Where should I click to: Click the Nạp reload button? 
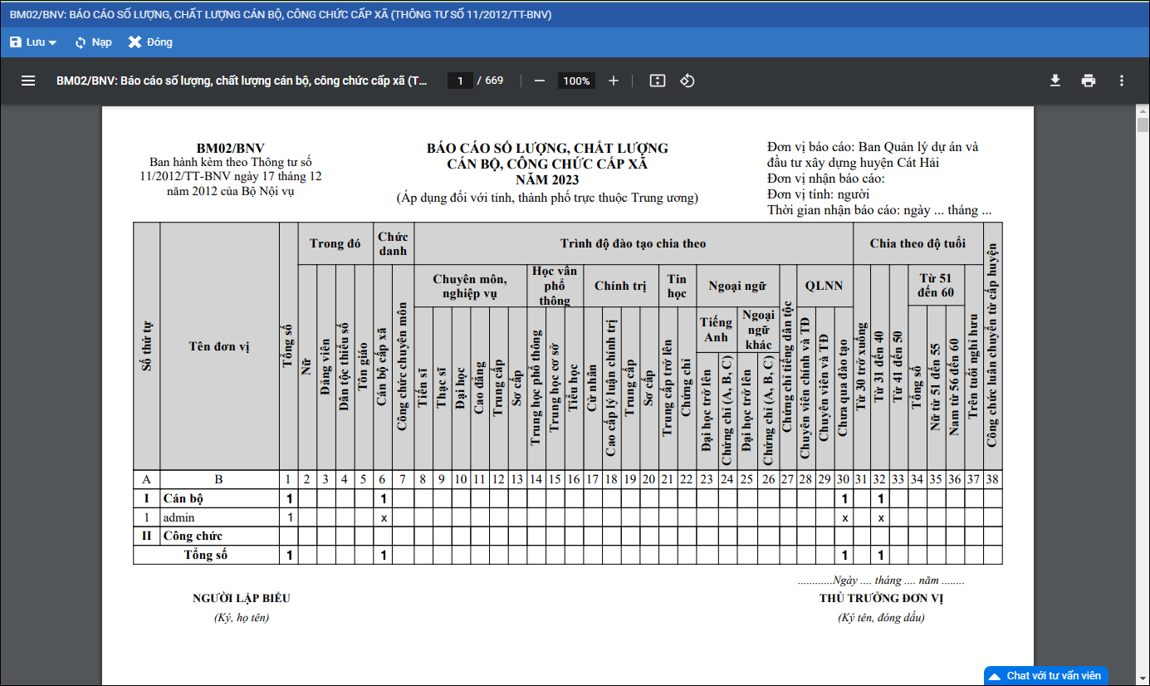coord(93,42)
